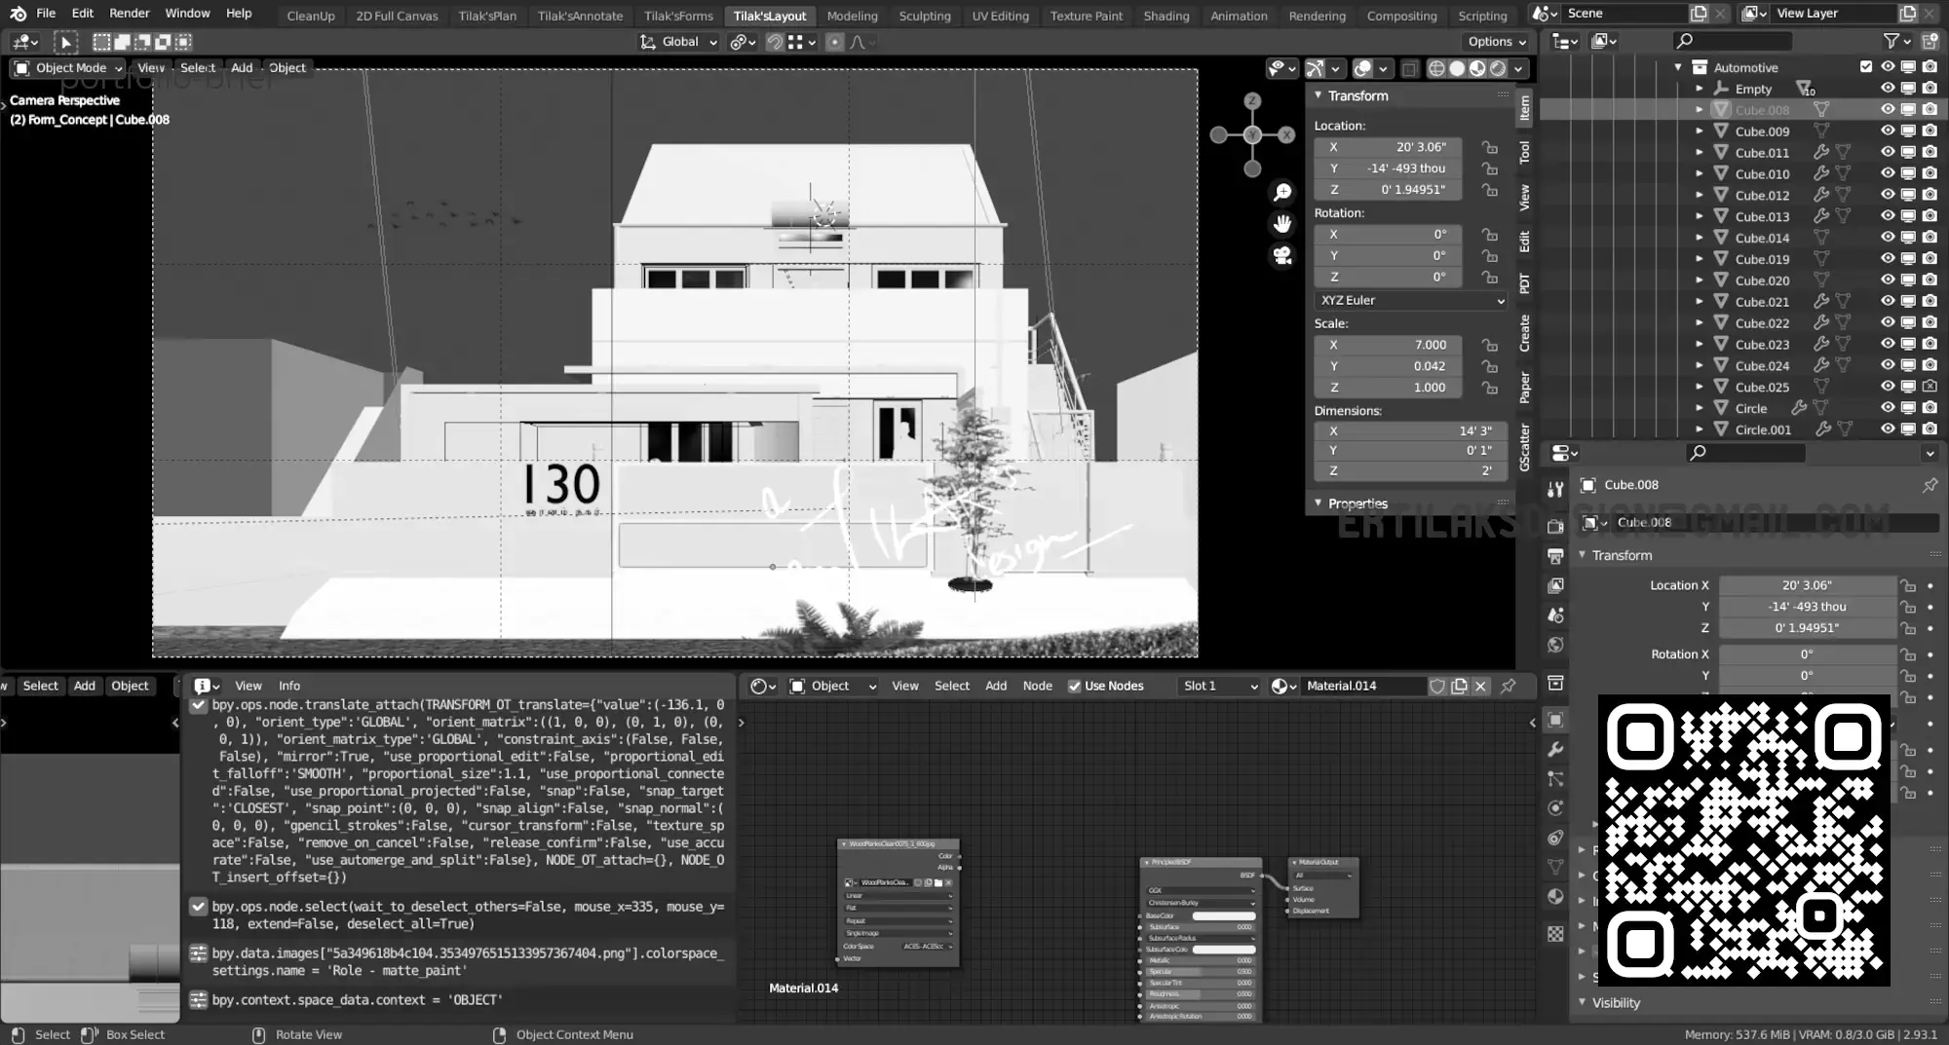The width and height of the screenshot is (1949, 1045).
Task: Pin the Material.014 node tree
Action: tap(1509, 686)
